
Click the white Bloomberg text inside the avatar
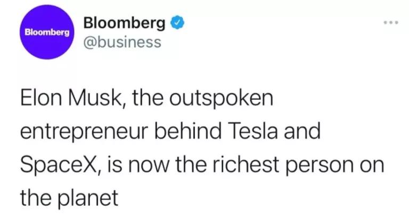[47, 33]
